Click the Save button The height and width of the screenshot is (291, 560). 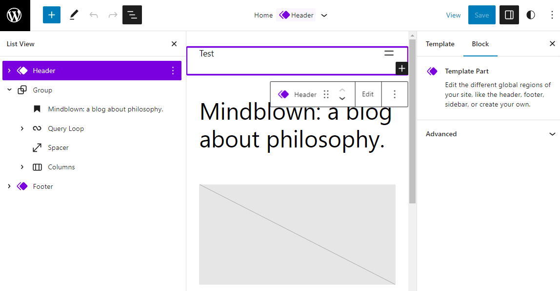click(x=481, y=15)
